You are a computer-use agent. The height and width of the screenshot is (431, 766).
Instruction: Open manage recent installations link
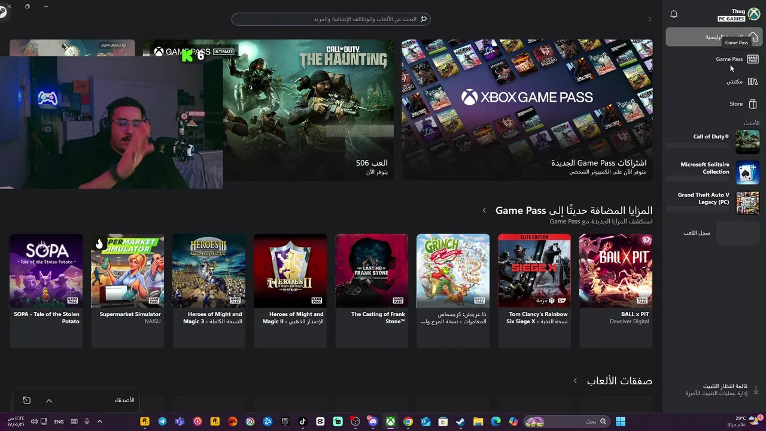[x=717, y=393]
